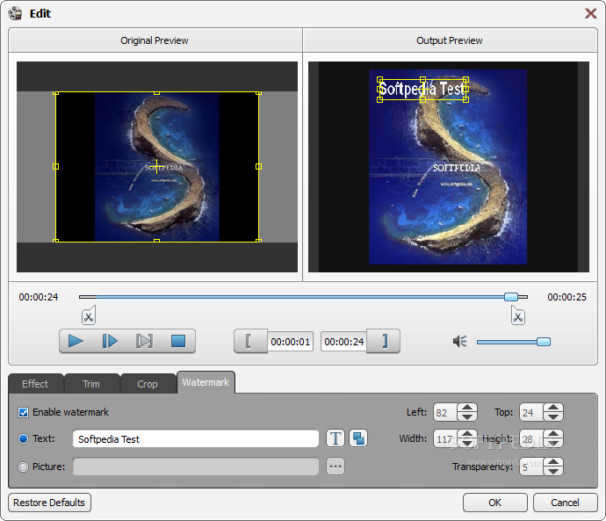Click the left scissors trim marker
This screenshot has width=606, height=521.
click(x=89, y=315)
